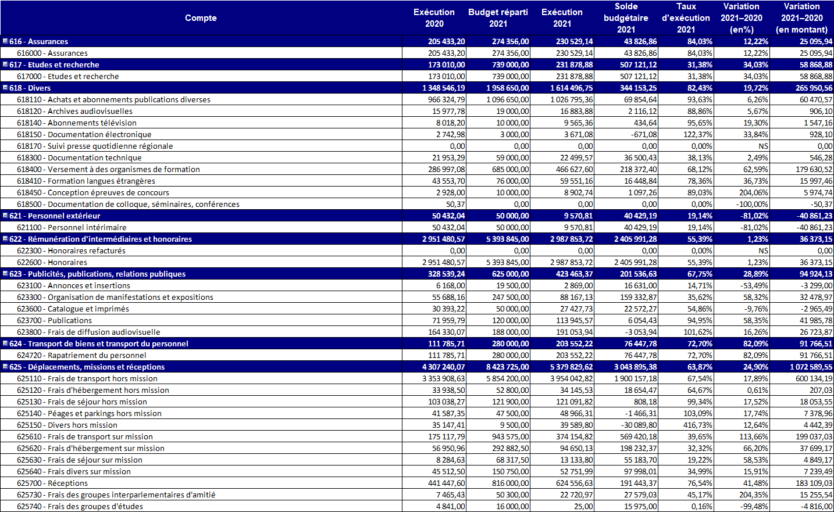This screenshot has width=834, height=512.
Task: Select row 618400 Versement à des organismes de formation
Action: [123, 169]
